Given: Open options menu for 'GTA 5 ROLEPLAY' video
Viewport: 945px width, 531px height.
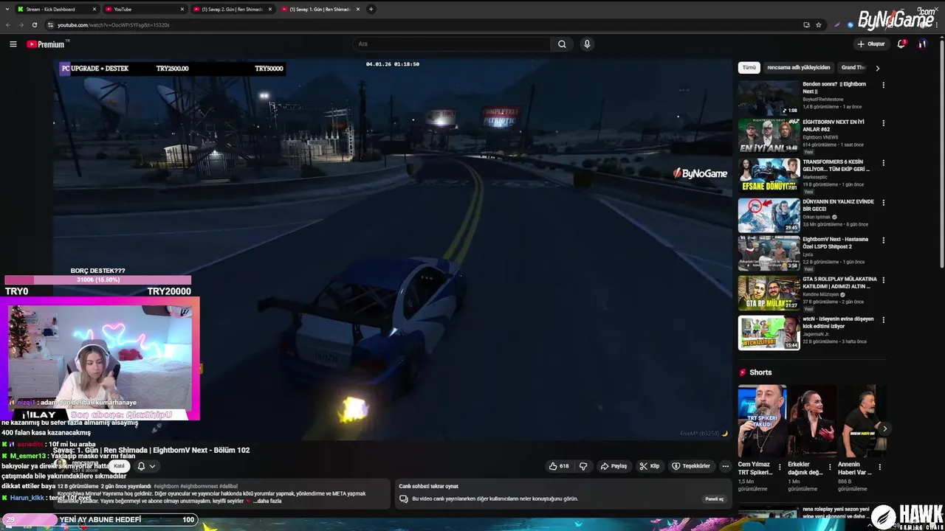Looking at the screenshot, I should pos(883,280).
